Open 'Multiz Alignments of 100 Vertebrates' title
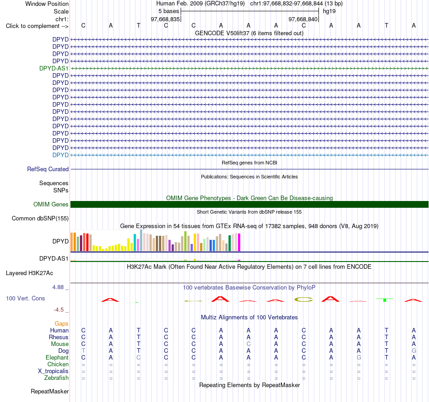Screen dimensions: 429x402 point(249,318)
